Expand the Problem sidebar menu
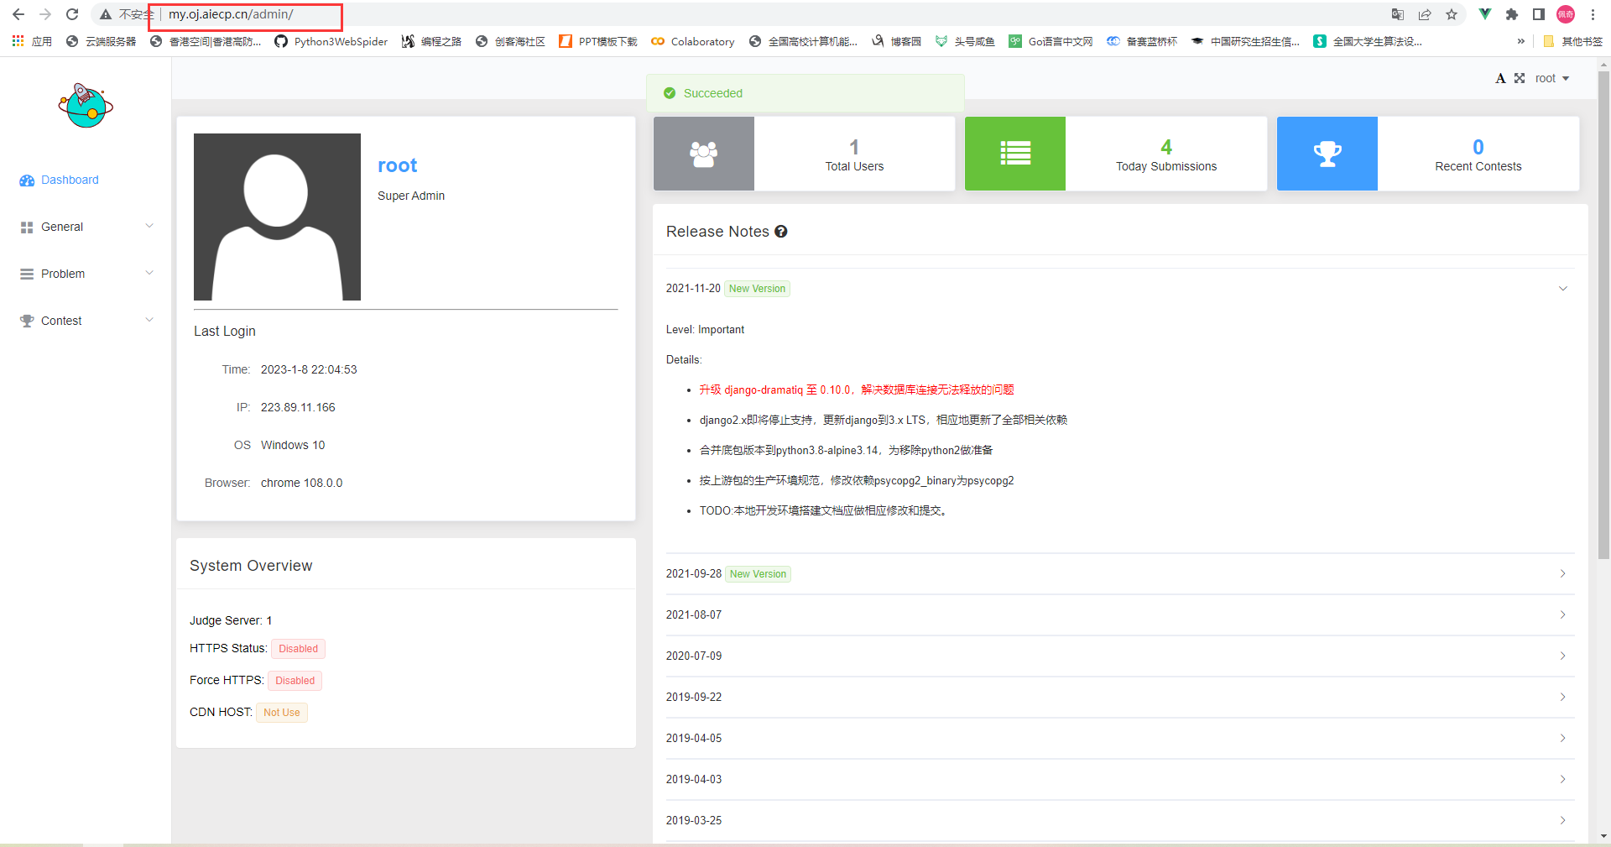This screenshot has width=1611, height=847. click(x=86, y=274)
